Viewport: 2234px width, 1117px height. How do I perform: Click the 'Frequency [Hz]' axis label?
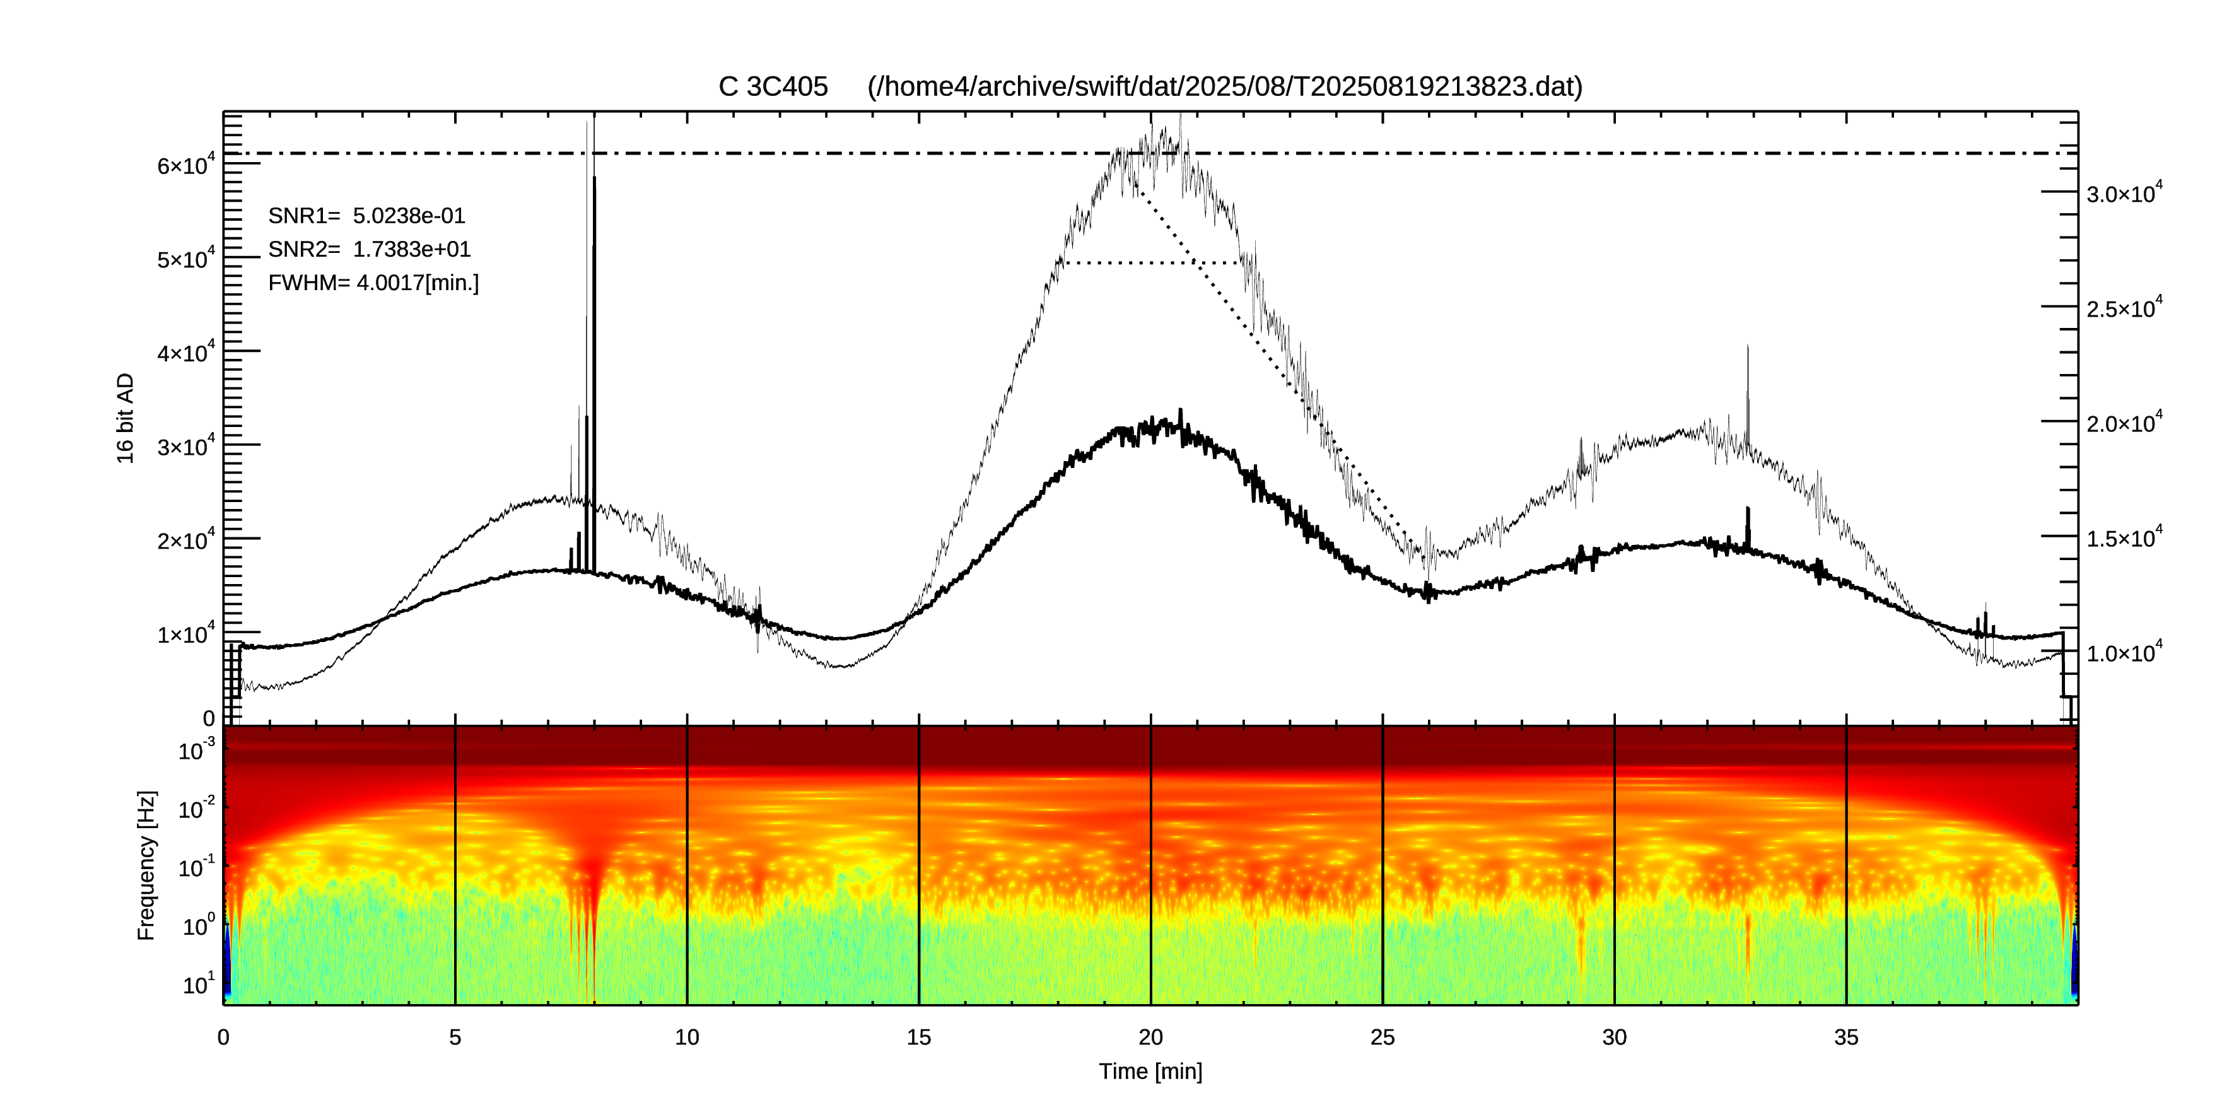[x=146, y=865]
